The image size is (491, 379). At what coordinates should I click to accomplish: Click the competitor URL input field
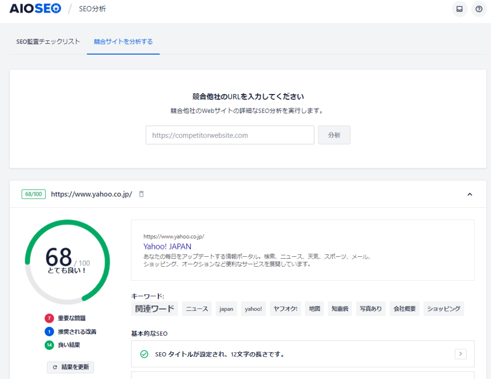[x=230, y=135]
